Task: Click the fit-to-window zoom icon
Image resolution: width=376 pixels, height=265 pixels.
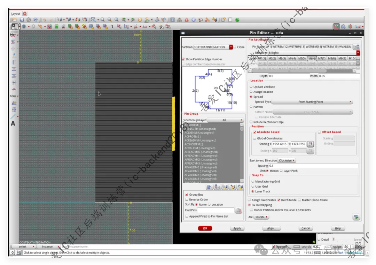Action: tap(116, 20)
